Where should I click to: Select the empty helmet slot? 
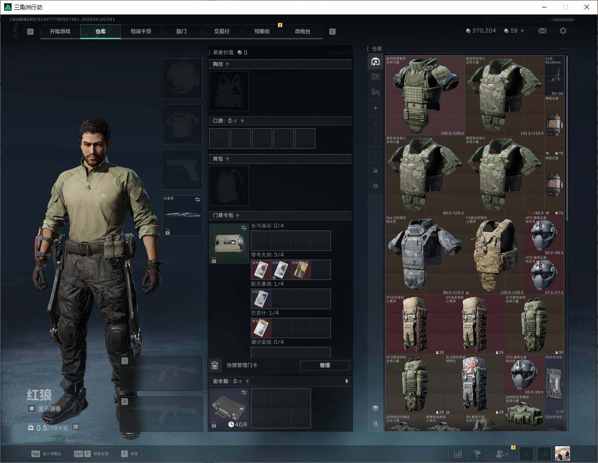click(x=182, y=78)
